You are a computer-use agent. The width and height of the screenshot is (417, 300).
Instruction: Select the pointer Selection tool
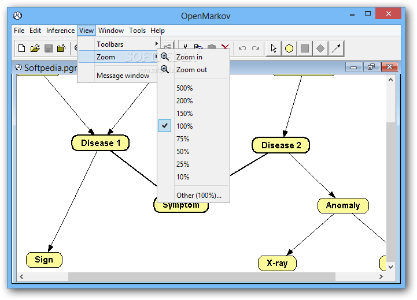click(274, 48)
